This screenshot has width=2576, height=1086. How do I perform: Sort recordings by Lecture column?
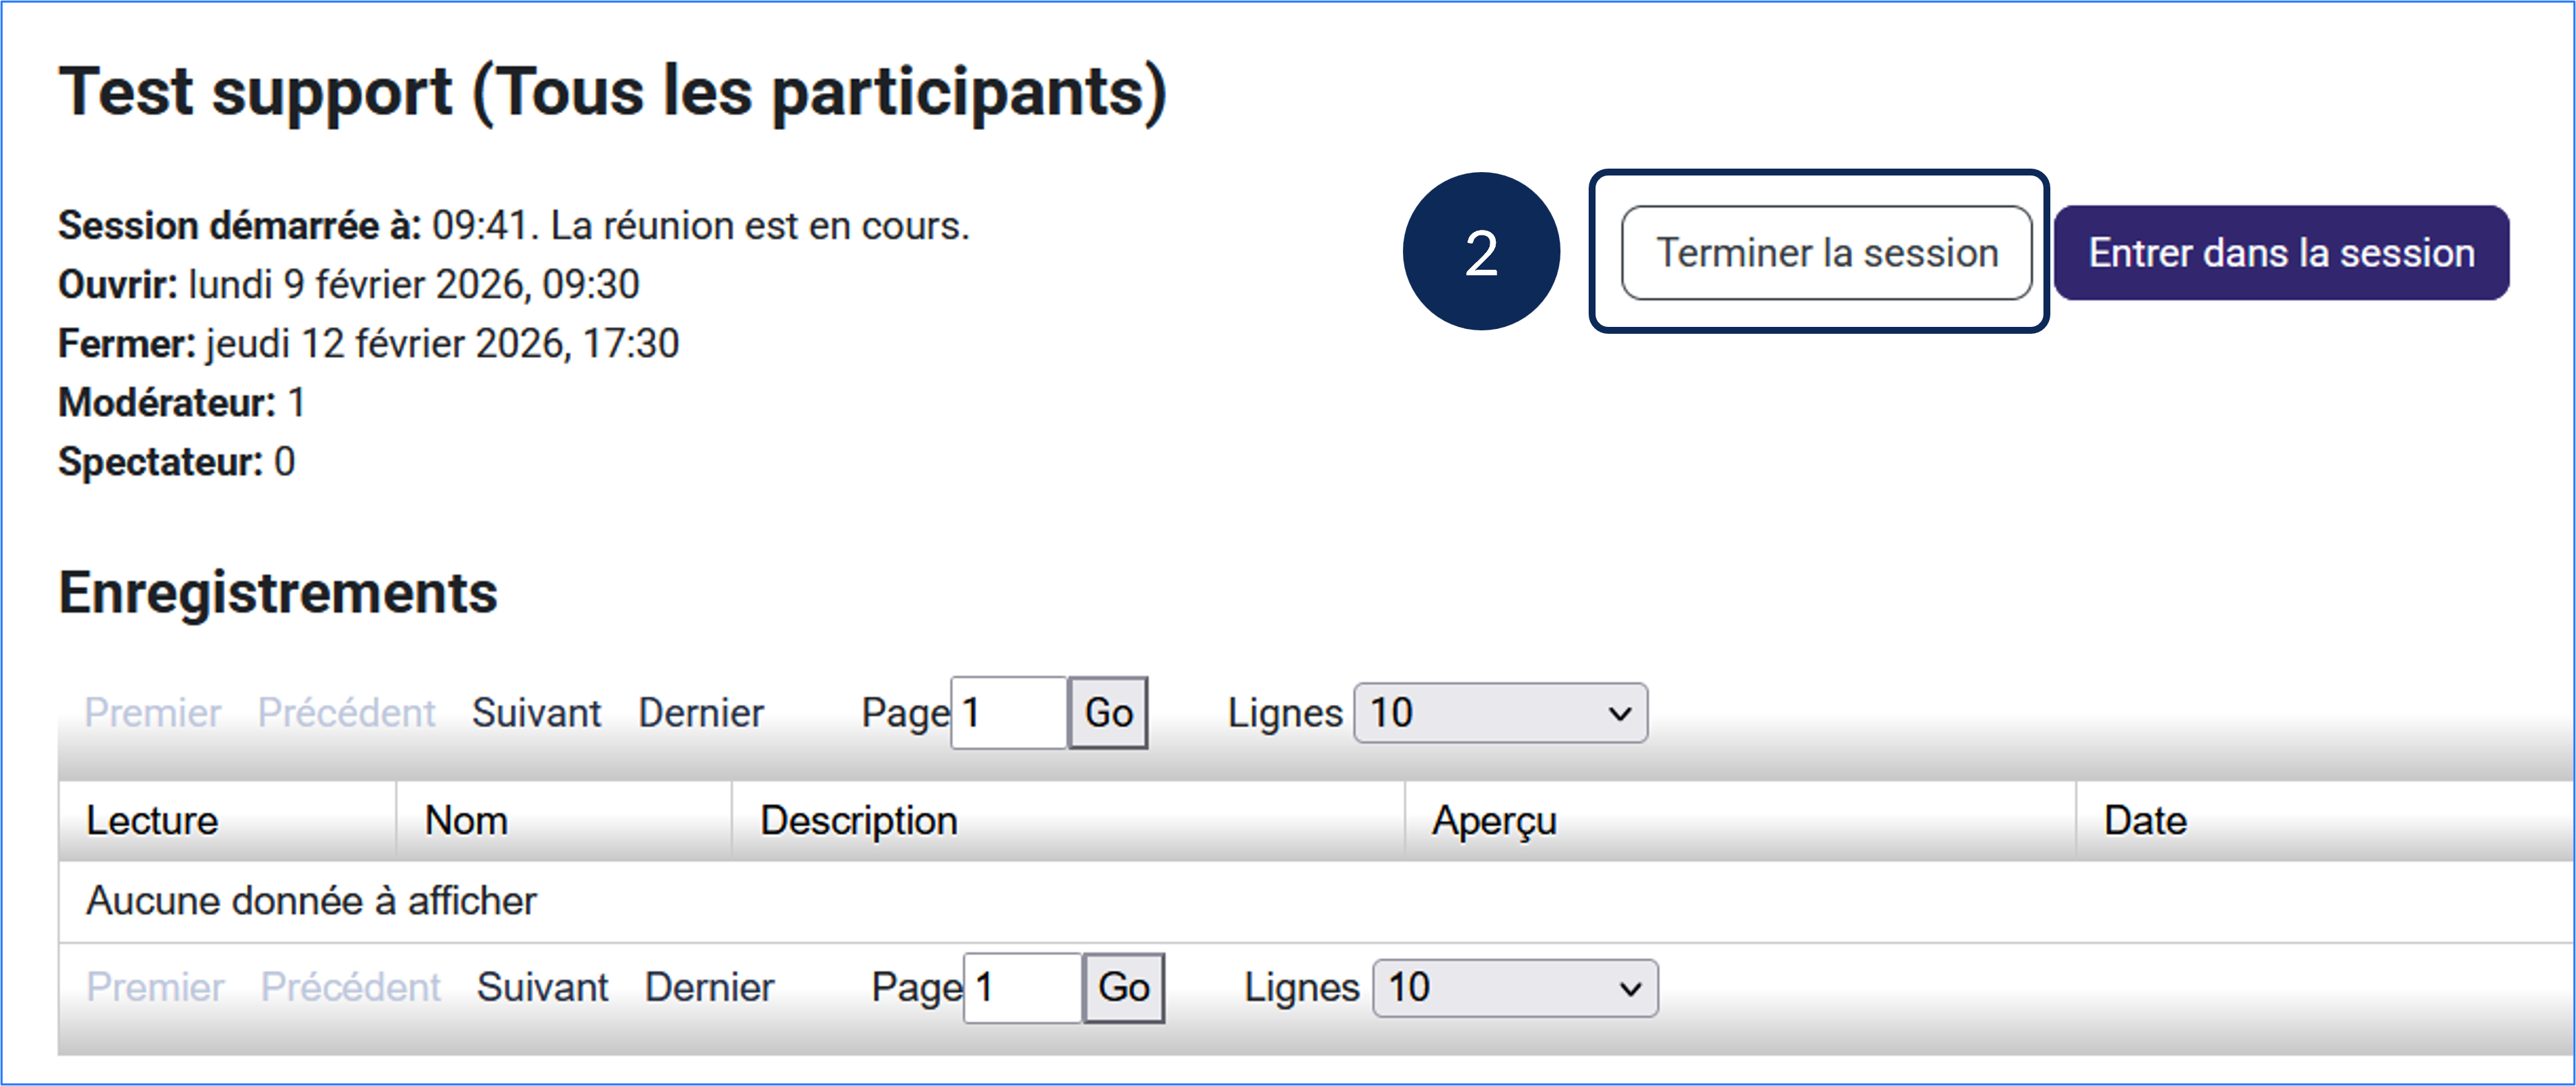(x=152, y=821)
